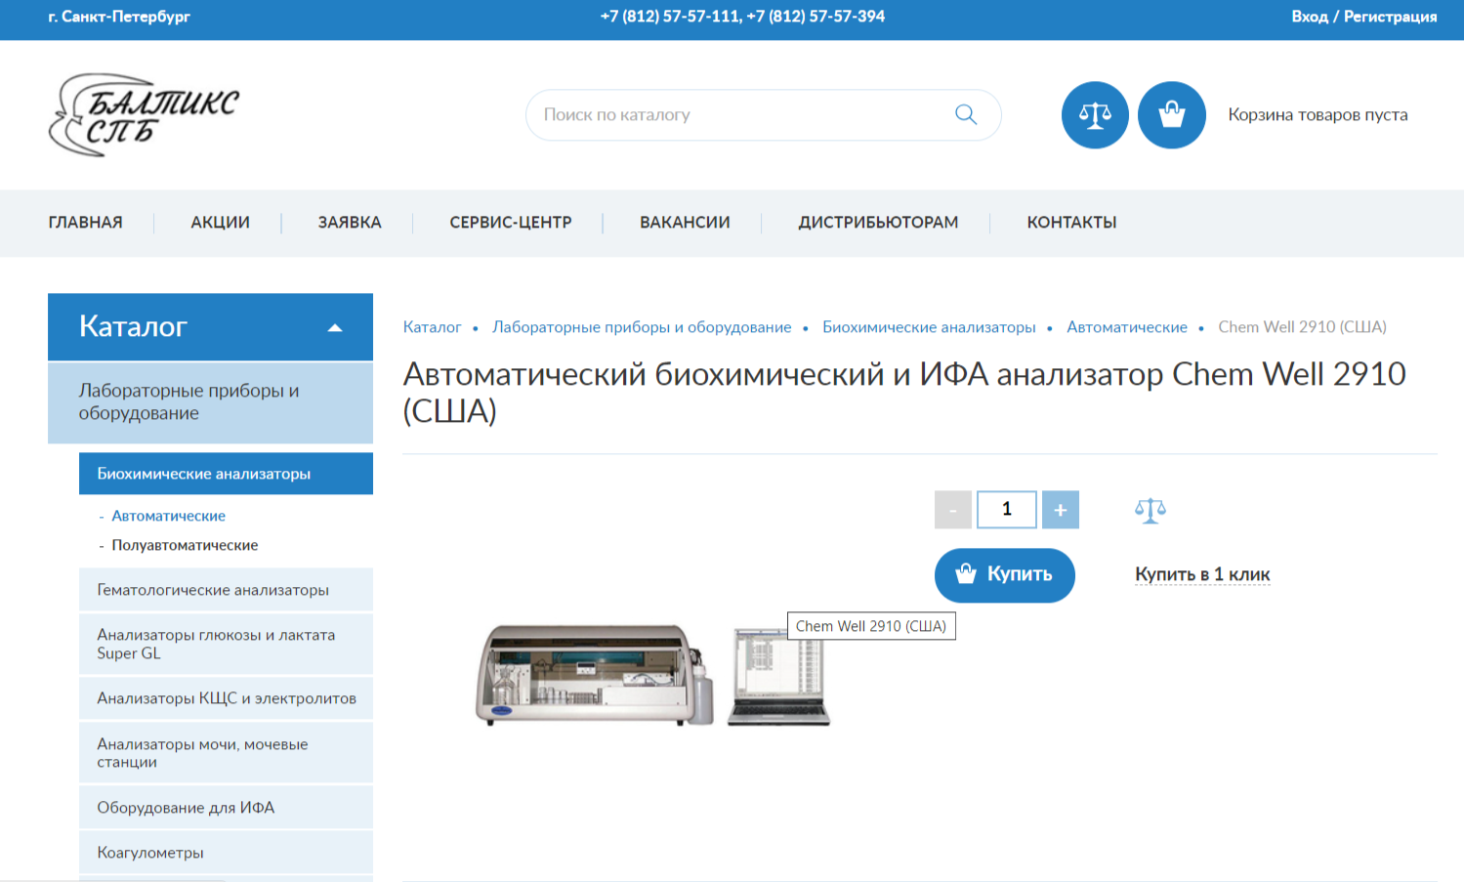The image size is (1464, 882).
Task: Open Оборудование для ИФА category
Action: click(226, 808)
